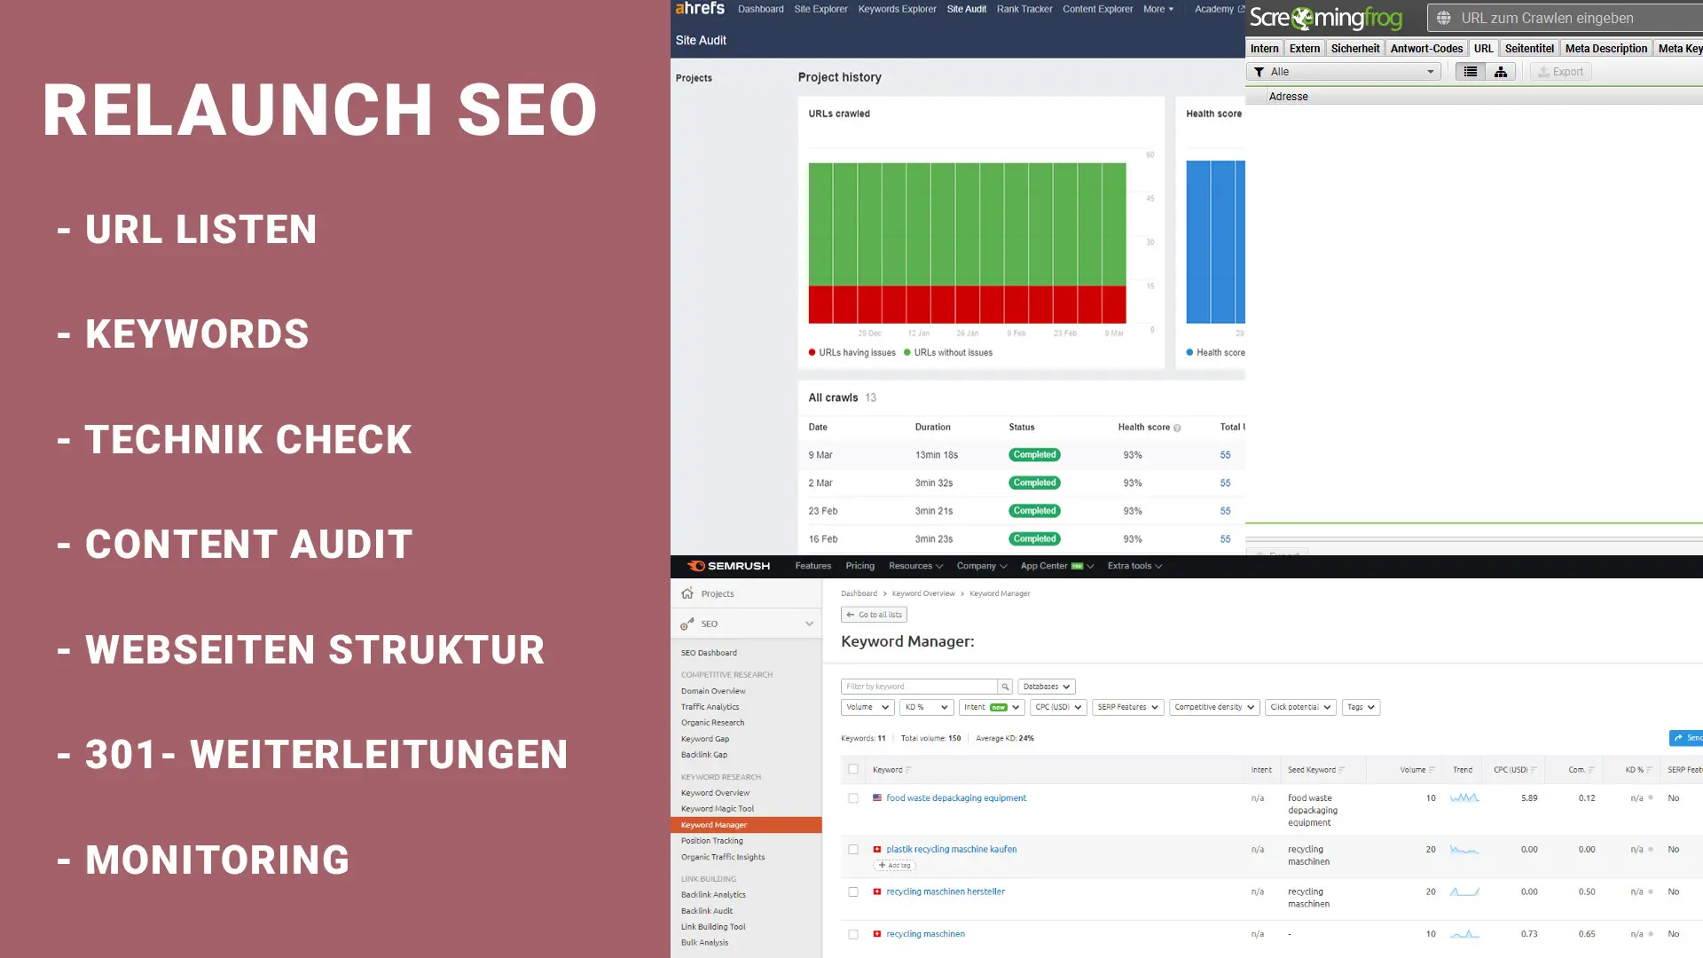This screenshot has height=958, width=1703.
Task: Open the Tags filter dropdown
Action: coord(1361,707)
